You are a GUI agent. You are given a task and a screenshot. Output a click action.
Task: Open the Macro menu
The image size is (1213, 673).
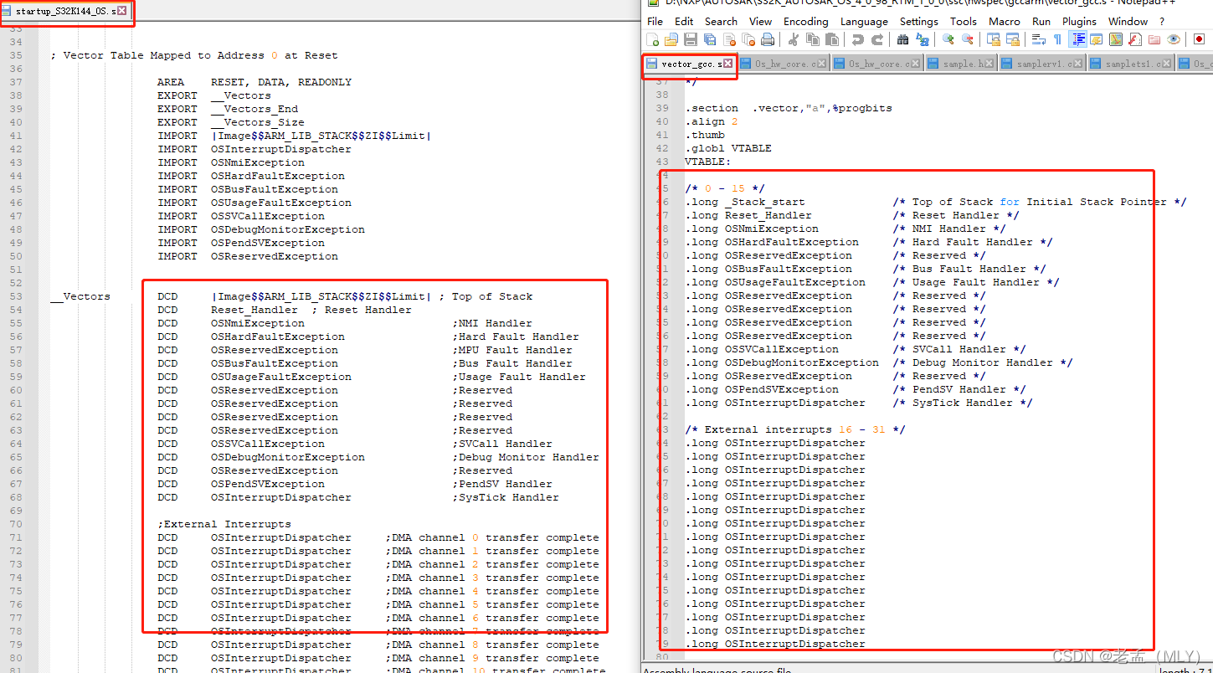point(1004,21)
